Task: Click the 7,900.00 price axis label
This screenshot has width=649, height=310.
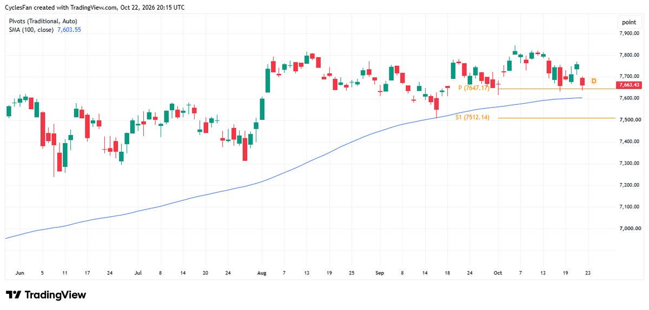Action: (x=630, y=33)
